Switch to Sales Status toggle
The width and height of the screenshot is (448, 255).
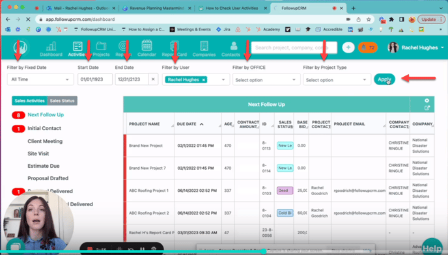(62, 101)
